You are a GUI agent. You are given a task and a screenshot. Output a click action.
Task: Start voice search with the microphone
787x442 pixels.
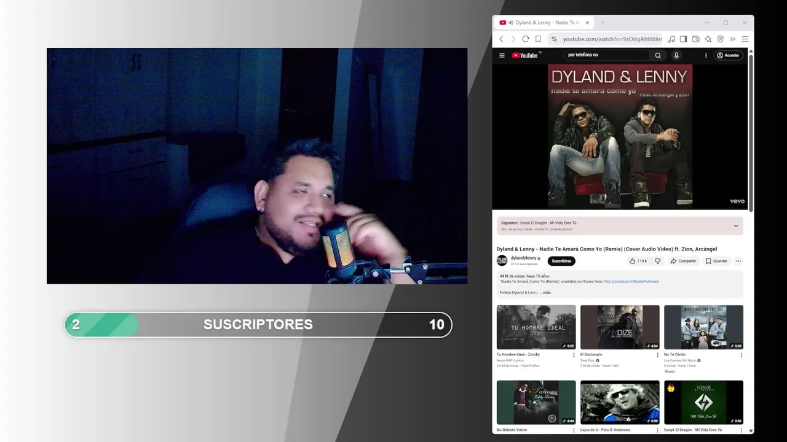[676, 55]
